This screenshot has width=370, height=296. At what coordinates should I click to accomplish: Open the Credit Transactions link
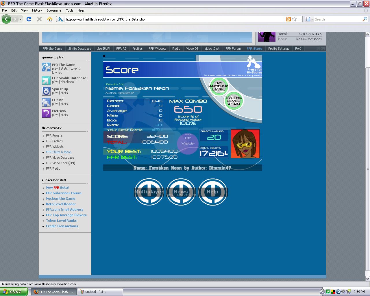[62, 226]
